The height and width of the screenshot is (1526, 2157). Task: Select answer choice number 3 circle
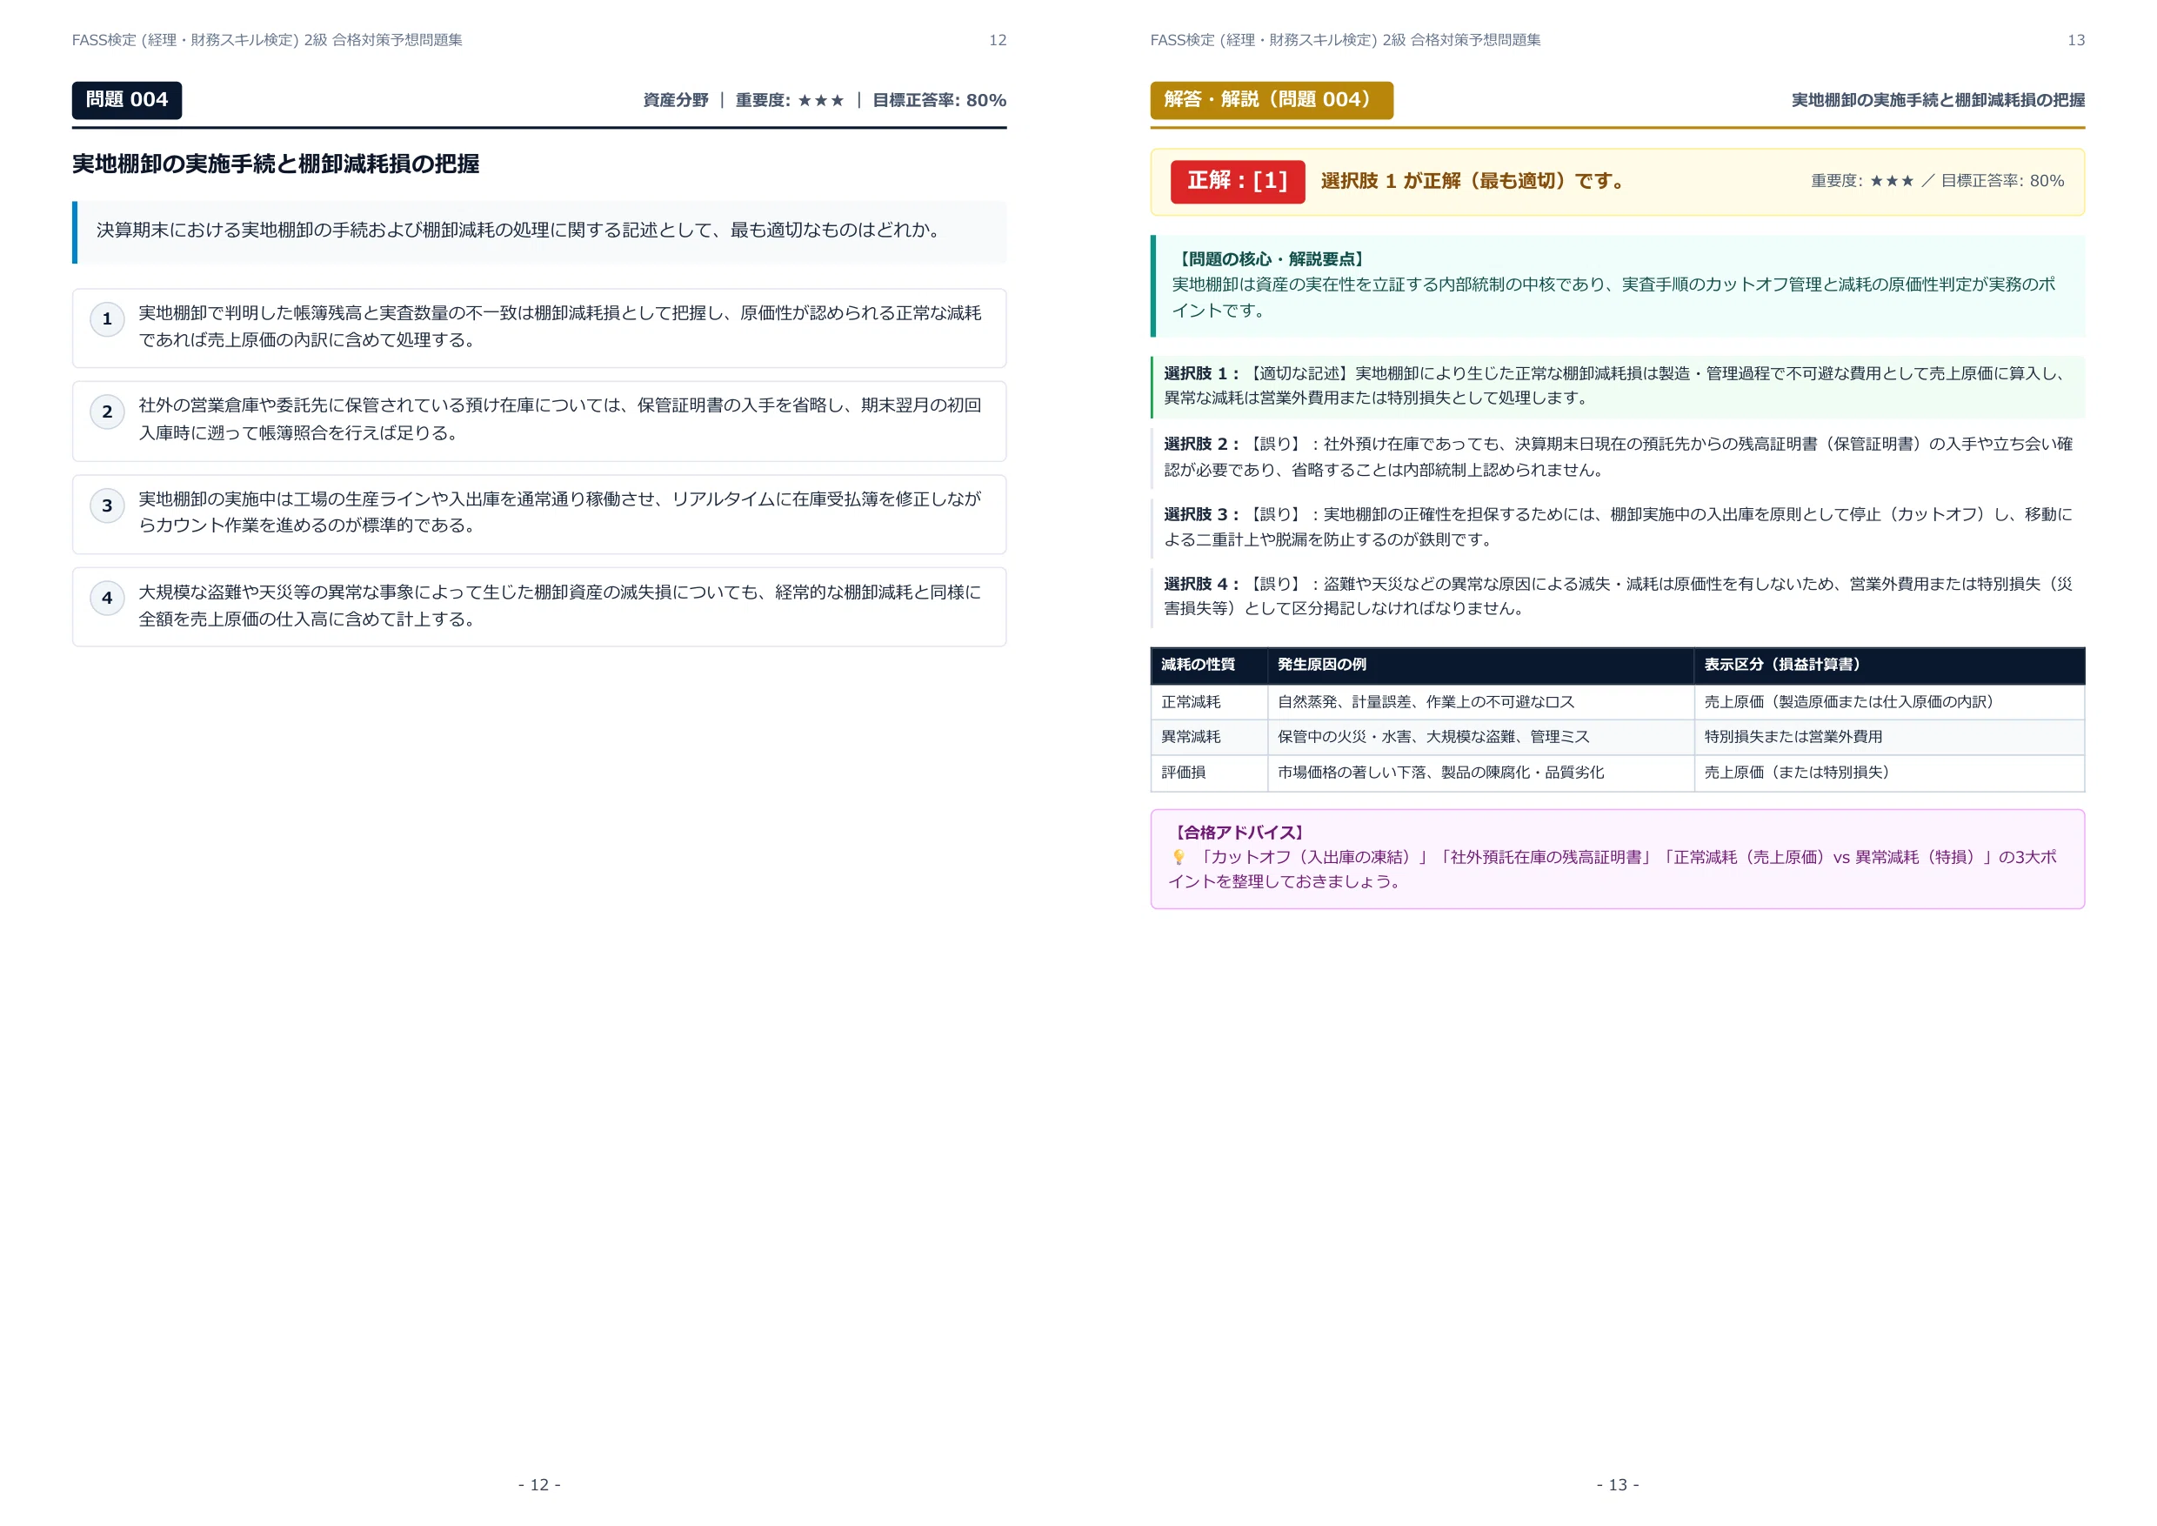coord(107,505)
